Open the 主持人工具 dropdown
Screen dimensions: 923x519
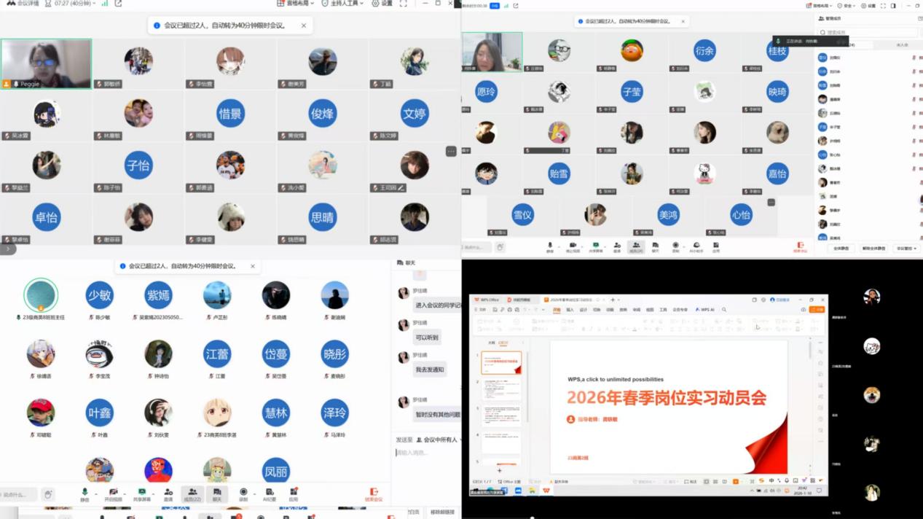(x=342, y=4)
